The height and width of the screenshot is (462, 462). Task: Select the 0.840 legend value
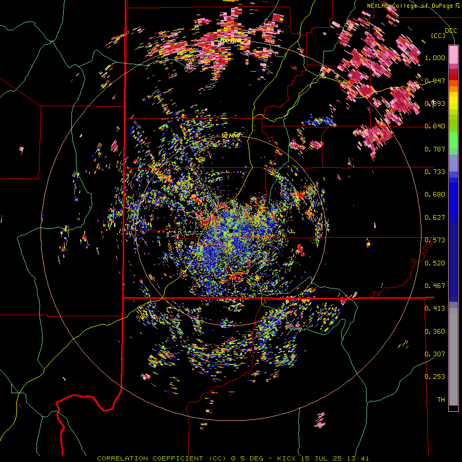tap(435, 126)
